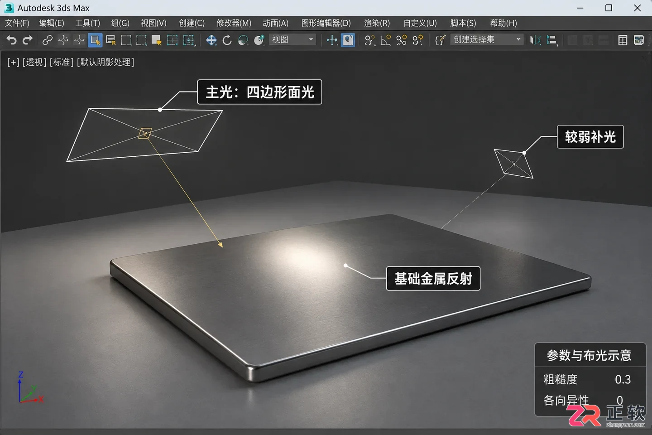Select the large quad area light gizmo
This screenshot has width=652, height=435.
(x=144, y=134)
